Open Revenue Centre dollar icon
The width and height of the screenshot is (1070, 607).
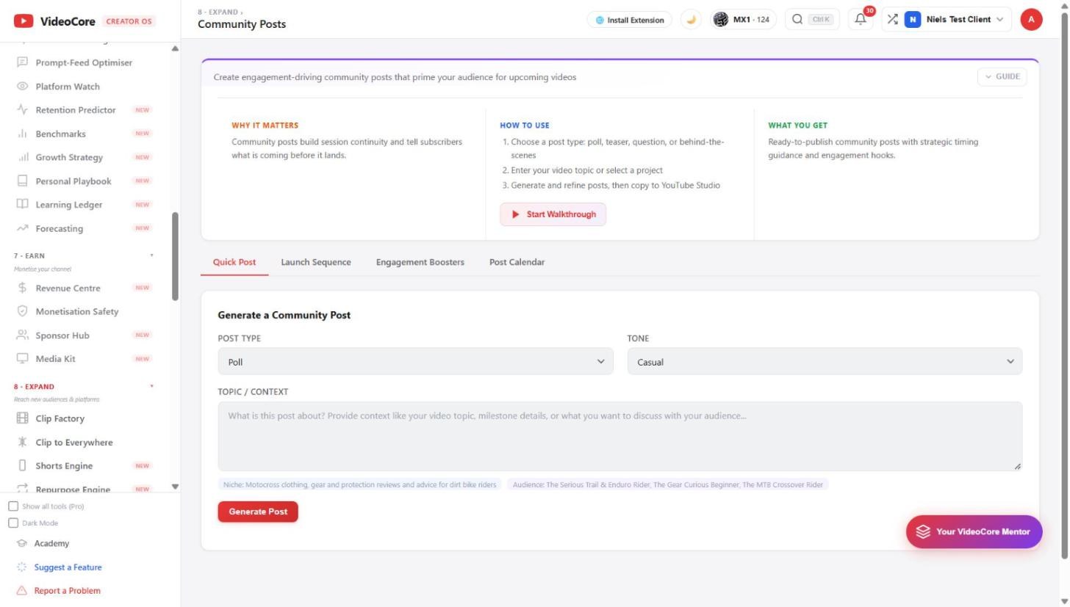[22, 288]
